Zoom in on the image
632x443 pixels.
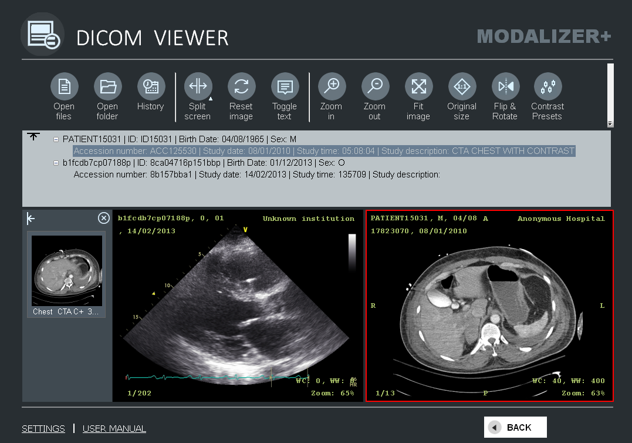[332, 87]
